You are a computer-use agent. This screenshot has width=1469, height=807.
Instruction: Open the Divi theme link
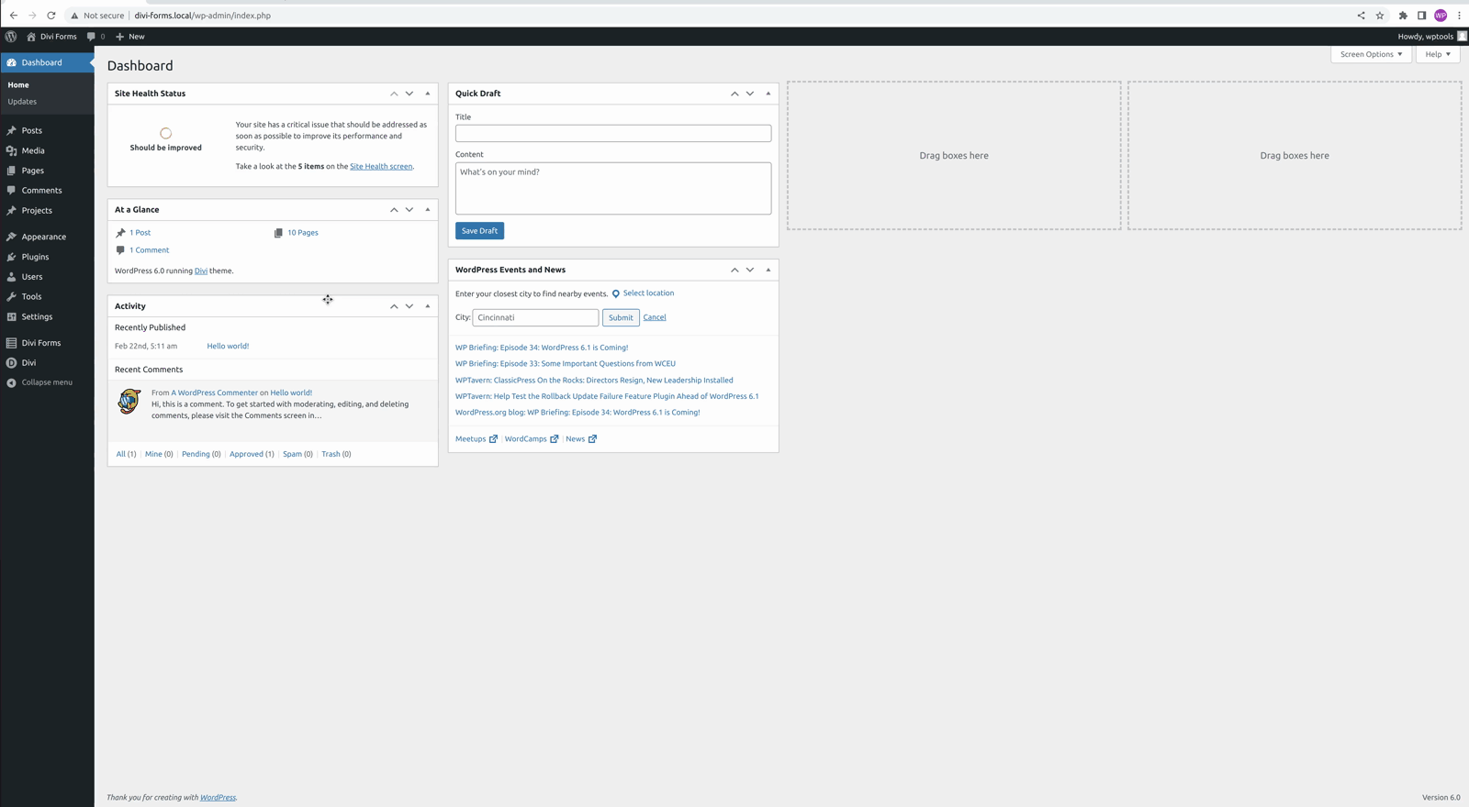201,271
